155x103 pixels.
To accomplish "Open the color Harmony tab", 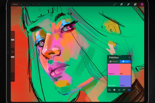I will (119, 90).
